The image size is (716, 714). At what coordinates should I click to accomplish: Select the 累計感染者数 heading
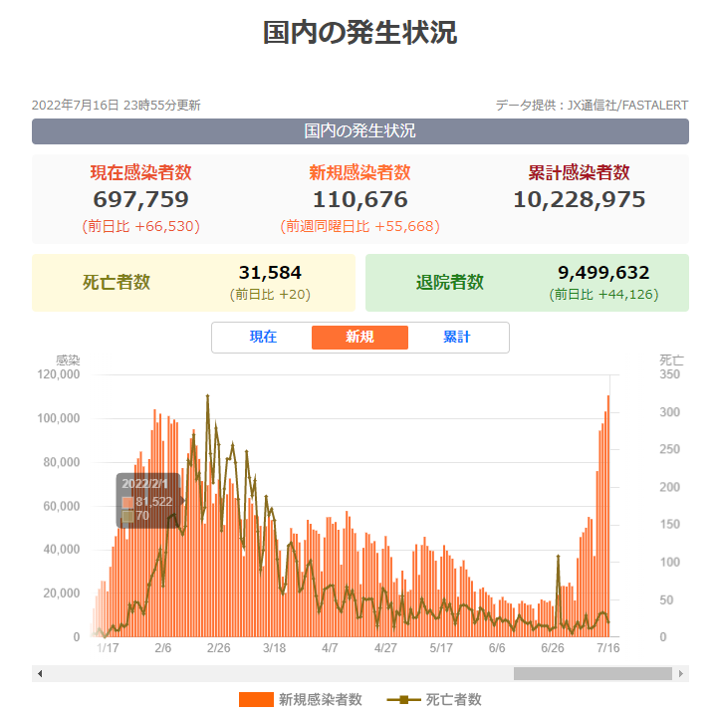tap(579, 172)
